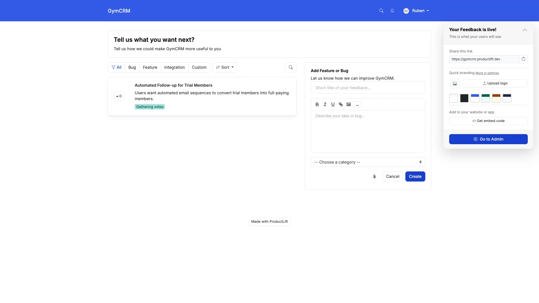Toggle bold formatting in the editor
The height and width of the screenshot is (303, 539).
coord(317,104)
